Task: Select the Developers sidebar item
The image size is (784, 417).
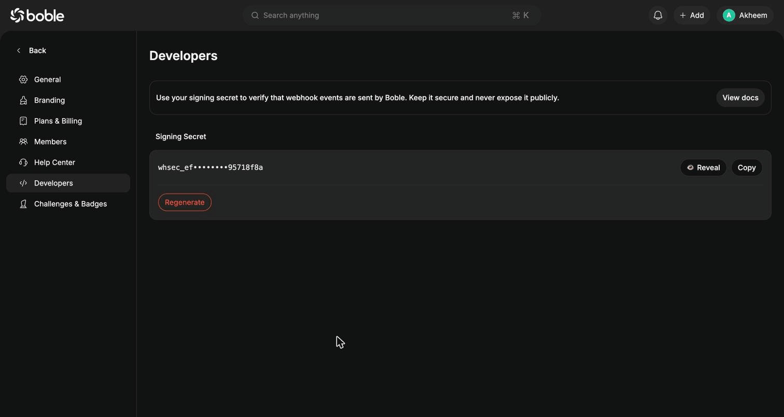Action: [68, 183]
